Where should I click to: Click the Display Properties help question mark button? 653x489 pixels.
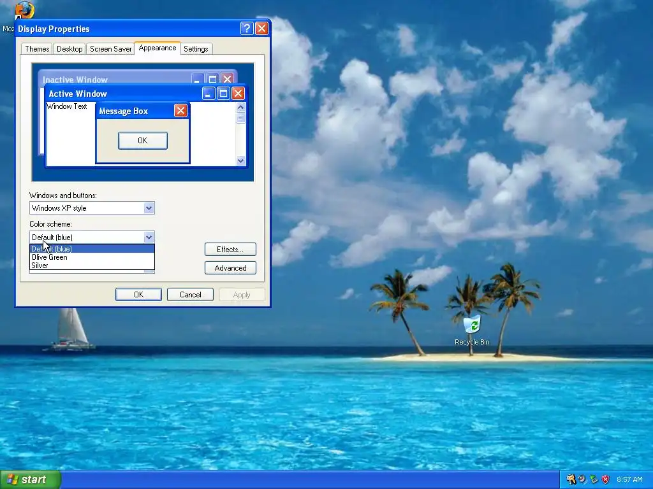[247, 28]
